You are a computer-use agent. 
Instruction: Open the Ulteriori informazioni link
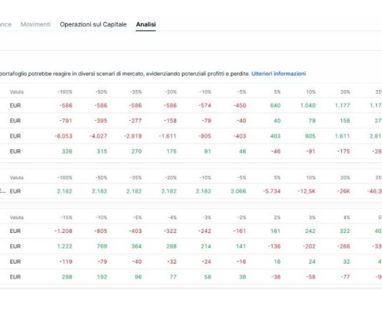tap(278, 74)
